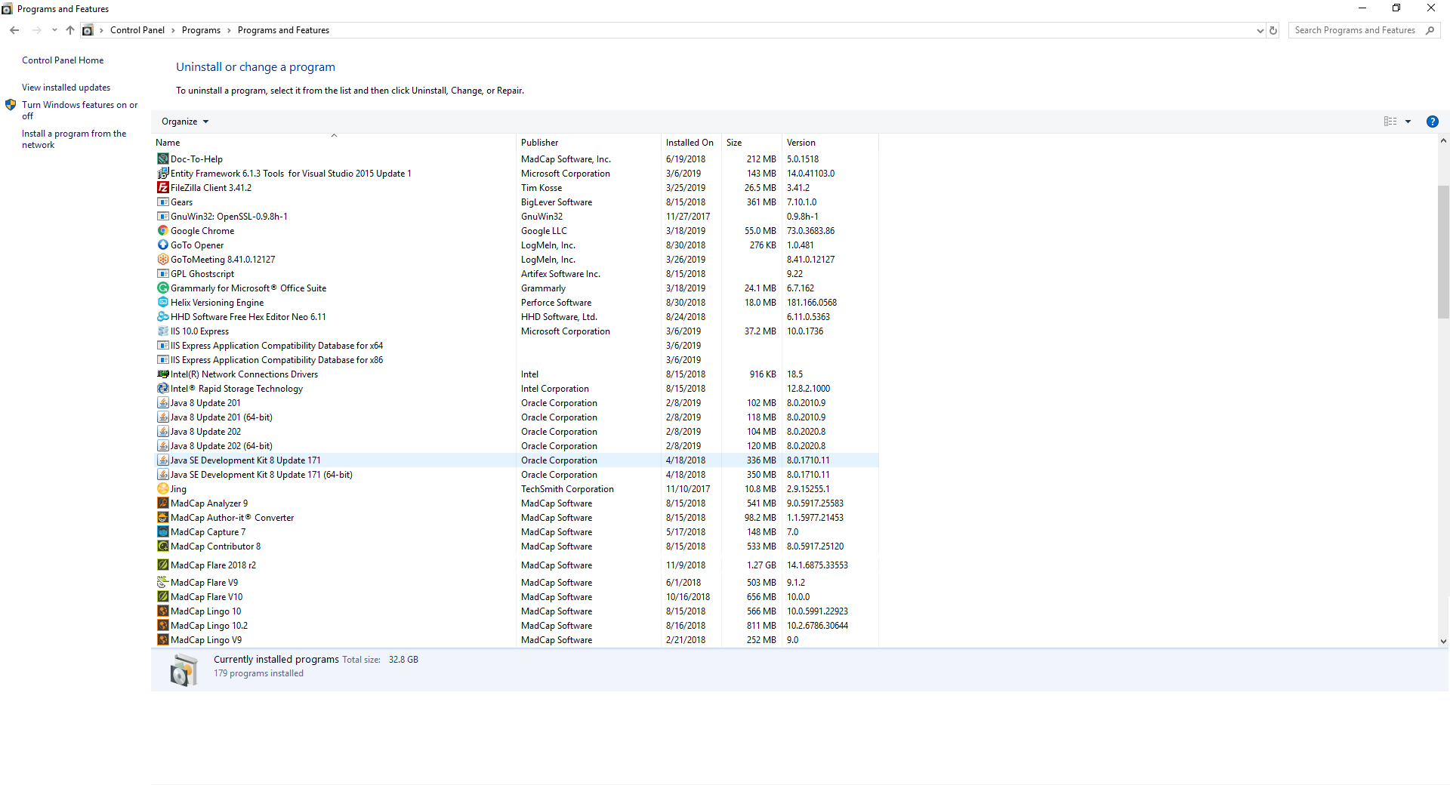Open Help with the question mark icon
1450x785 pixels.
(1432, 122)
